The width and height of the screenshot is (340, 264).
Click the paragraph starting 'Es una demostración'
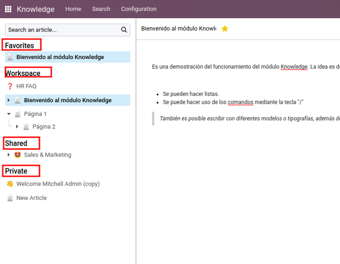246,67
